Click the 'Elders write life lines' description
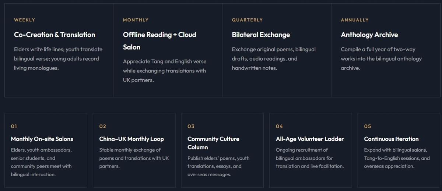The image size is (442, 191). pyautogui.click(x=58, y=59)
